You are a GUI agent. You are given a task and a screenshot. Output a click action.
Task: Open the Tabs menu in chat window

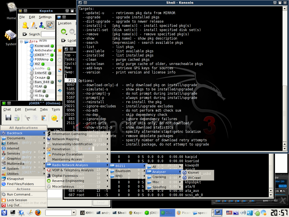44,109
